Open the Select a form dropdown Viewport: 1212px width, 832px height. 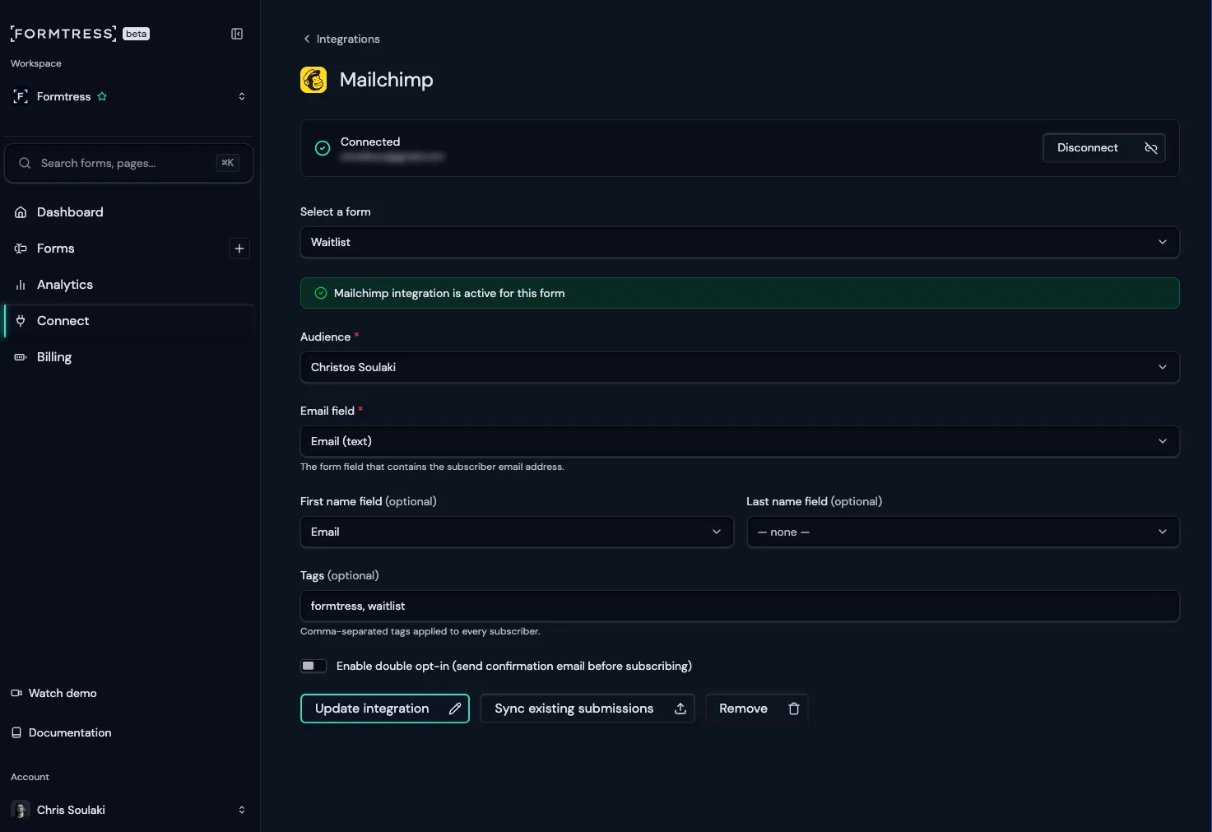coord(740,242)
